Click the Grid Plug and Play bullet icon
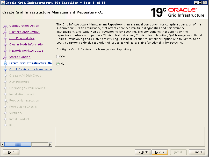The image size is (209, 157). (x=5, y=38)
